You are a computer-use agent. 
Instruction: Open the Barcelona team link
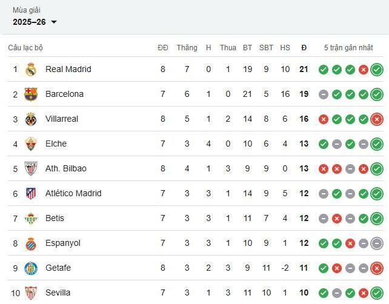pyautogui.click(x=64, y=94)
